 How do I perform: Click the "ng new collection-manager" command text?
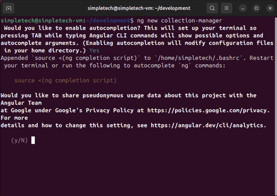(179, 21)
